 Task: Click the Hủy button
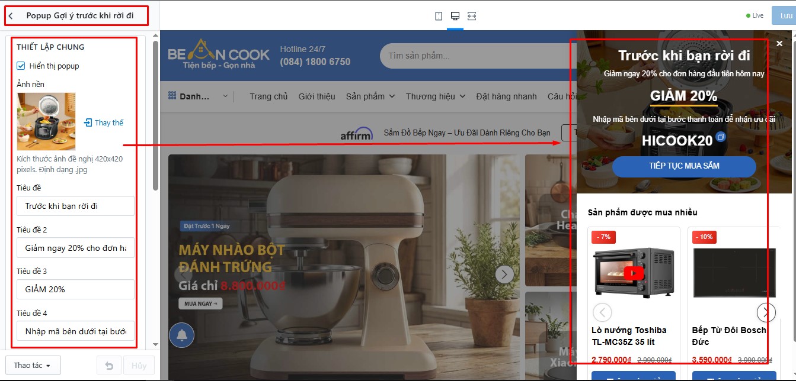point(139,365)
